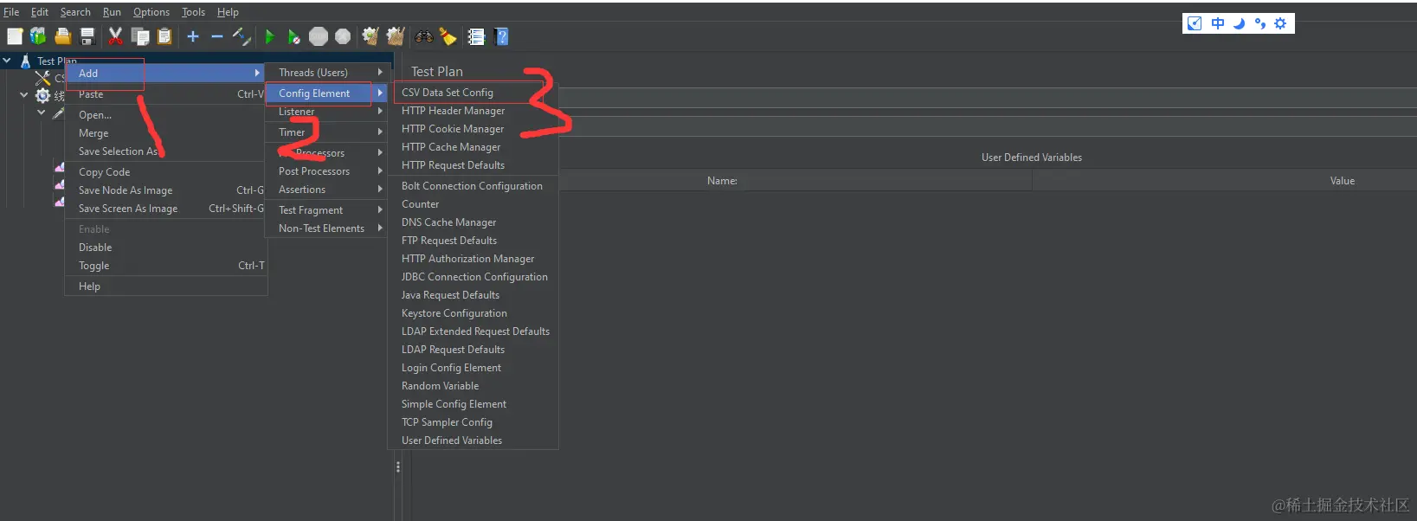Screen dimensions: 1417x521
Task: Open the Timer submenu
Action: coord(326,132)
